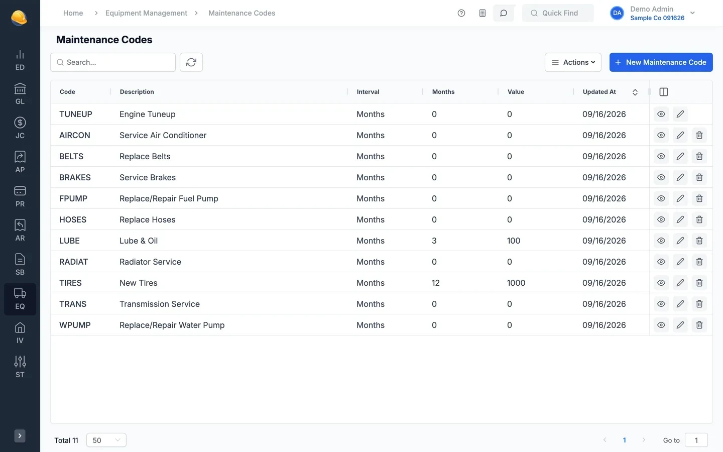Refresh the maintenance codes list

pyautogui.click(x=191, y=62)
